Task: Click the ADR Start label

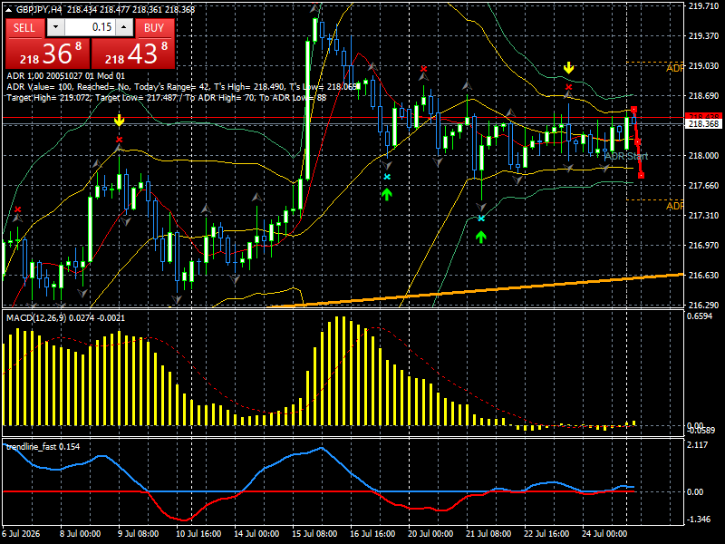Action: [x=626, y=156]
